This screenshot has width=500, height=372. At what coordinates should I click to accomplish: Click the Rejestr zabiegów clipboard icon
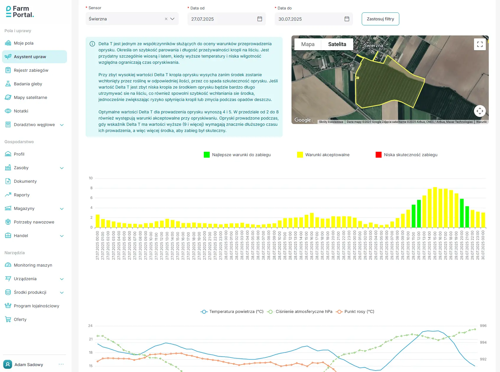(x=8, y=70)
